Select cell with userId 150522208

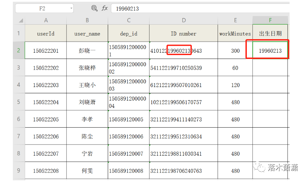[46, 170]
